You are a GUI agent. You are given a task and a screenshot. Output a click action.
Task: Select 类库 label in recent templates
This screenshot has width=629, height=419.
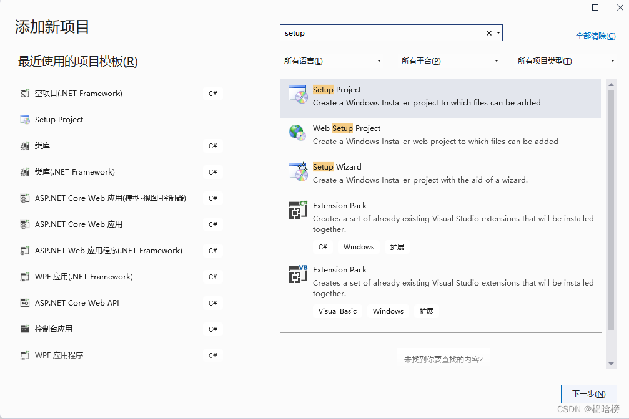[42, 146]
